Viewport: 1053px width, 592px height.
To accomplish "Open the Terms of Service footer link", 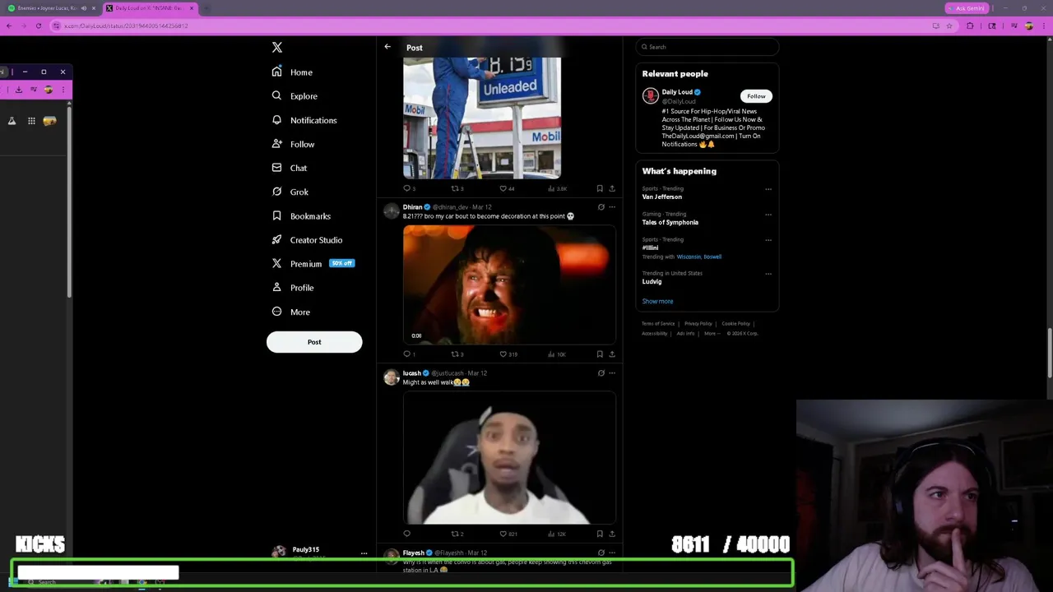I will pyautogui.click(x=658, y=324).
